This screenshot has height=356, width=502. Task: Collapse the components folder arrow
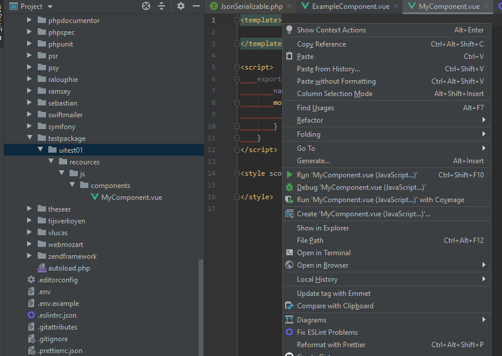(72, 184)
